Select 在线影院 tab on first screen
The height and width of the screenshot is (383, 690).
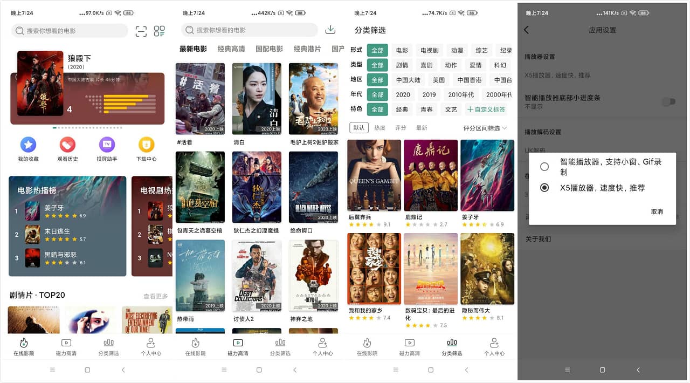coord(24,347)
